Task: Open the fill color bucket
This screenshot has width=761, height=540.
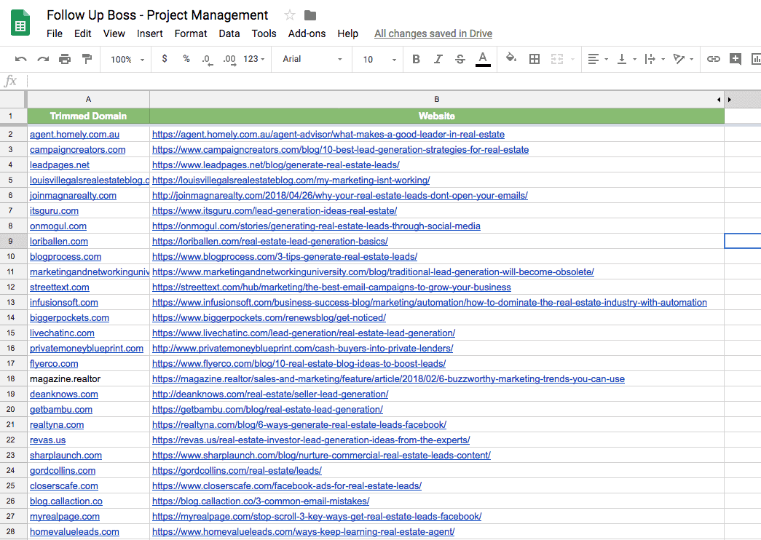Action: pyautogui.click(x=511, y=58)
